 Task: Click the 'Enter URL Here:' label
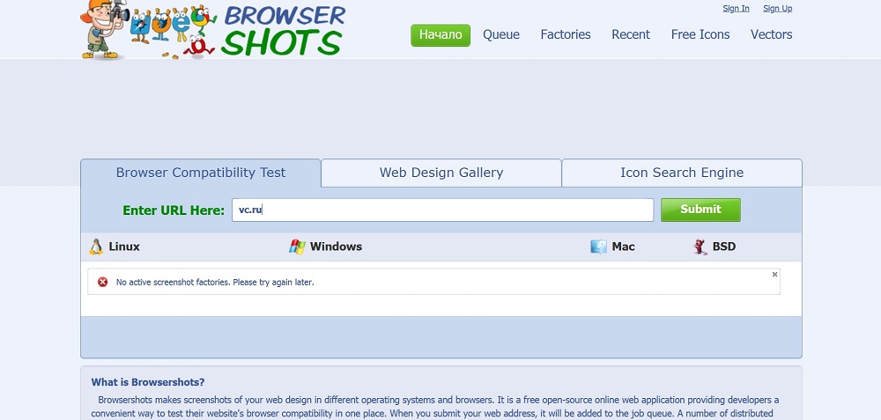(174, 210)
